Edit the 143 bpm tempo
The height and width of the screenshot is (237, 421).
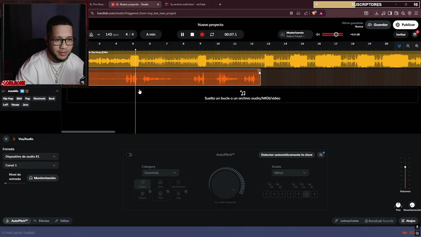pos(112,34)
